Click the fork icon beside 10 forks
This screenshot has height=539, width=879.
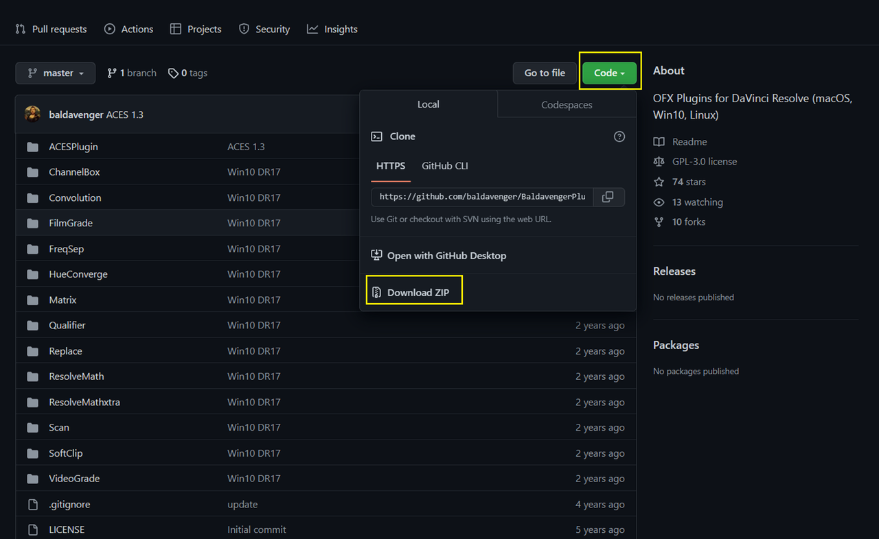click(x=659, y=222)
